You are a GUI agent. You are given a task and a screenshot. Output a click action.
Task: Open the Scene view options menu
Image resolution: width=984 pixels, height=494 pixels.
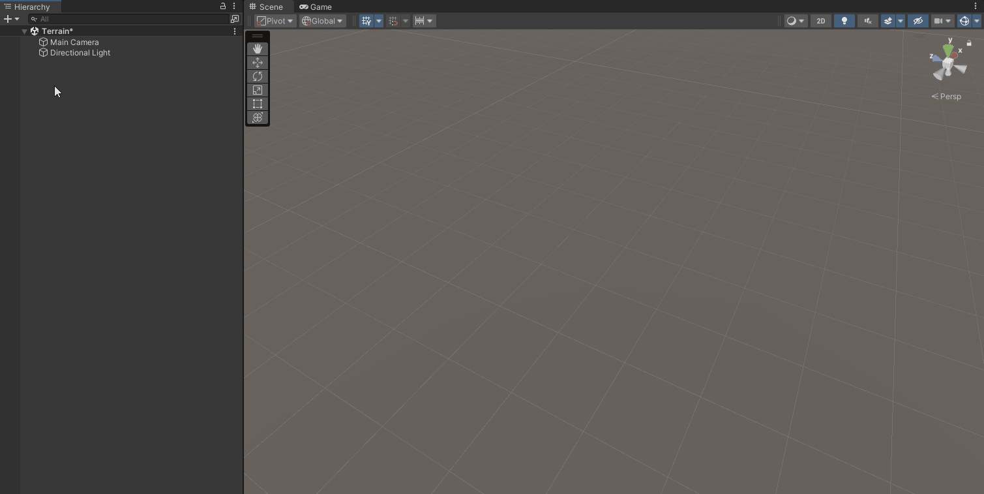click(976, 7)
